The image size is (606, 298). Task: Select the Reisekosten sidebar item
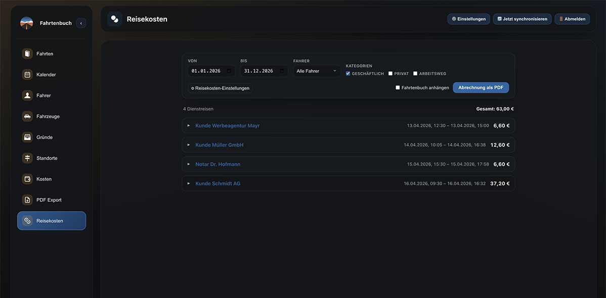click(52, 221)
